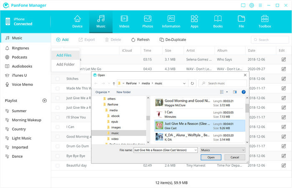This screenshot has width=292, height=188.
Task: Edit the Who Says song row
Action: (x=283, y=60)
